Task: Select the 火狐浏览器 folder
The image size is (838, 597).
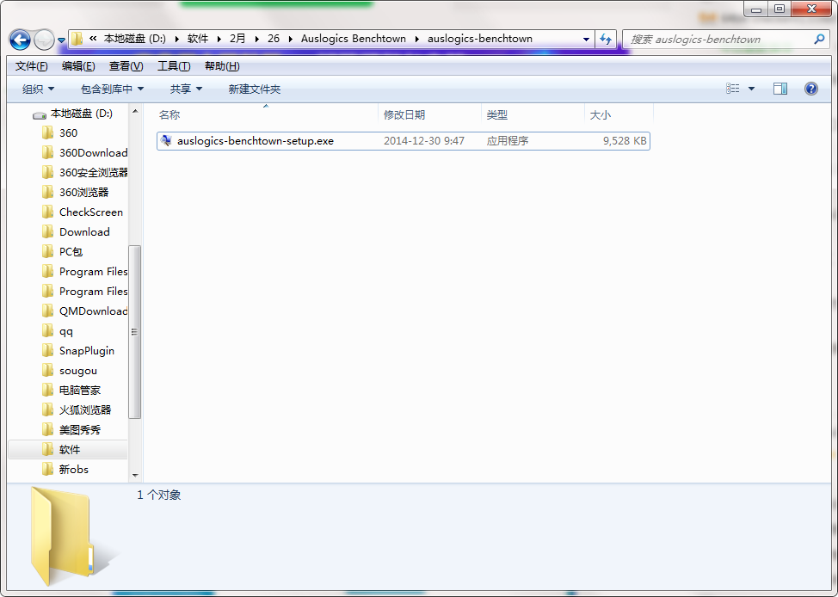Action: coord(85,410)
